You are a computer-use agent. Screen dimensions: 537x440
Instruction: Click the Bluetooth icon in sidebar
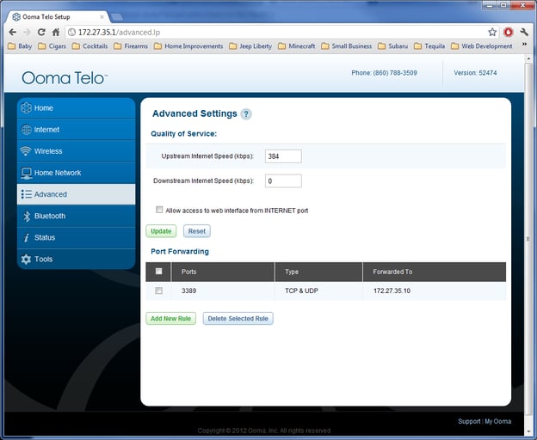click(x=27, y=216)
